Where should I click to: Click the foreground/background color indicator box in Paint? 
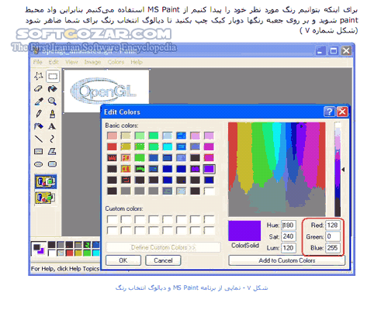click(x=39, y=249)
